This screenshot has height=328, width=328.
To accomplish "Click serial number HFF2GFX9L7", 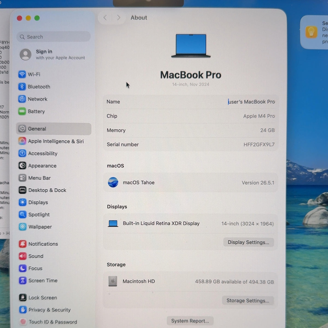I will [259, 145].
